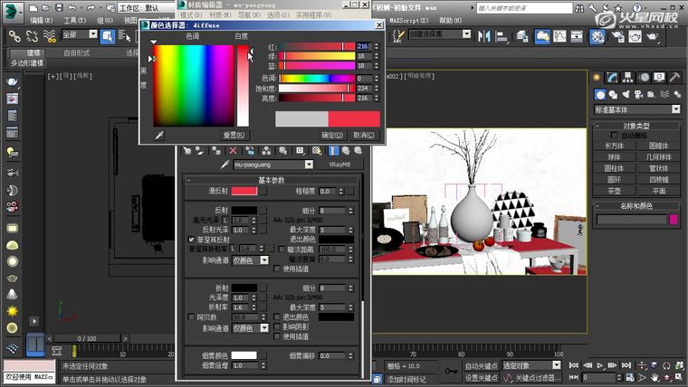Click the 确定(O) button
688x387 pixels.
pos(332,135)
